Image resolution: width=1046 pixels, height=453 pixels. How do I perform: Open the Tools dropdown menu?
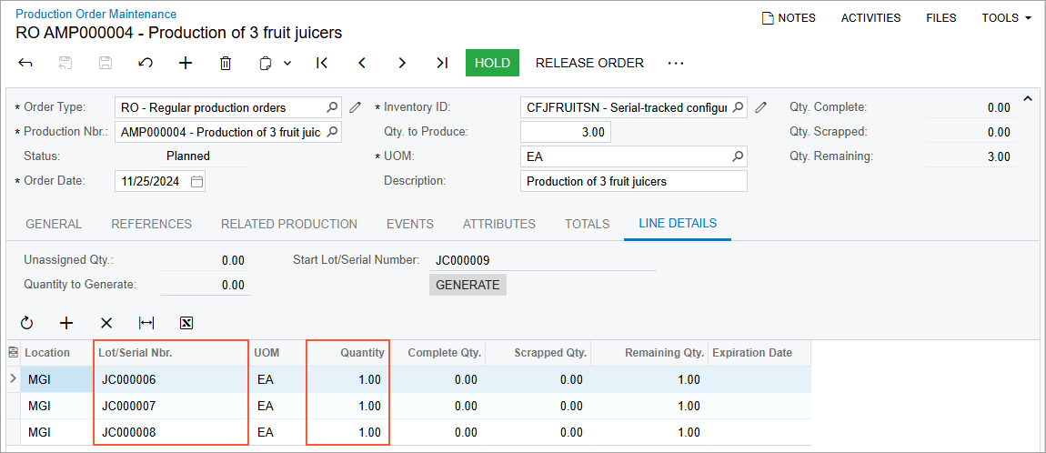1006,18
